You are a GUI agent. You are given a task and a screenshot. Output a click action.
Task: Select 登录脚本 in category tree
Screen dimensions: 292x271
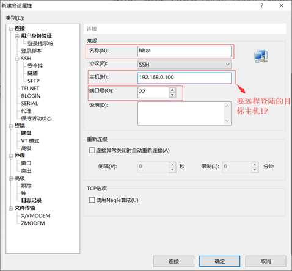31,51
